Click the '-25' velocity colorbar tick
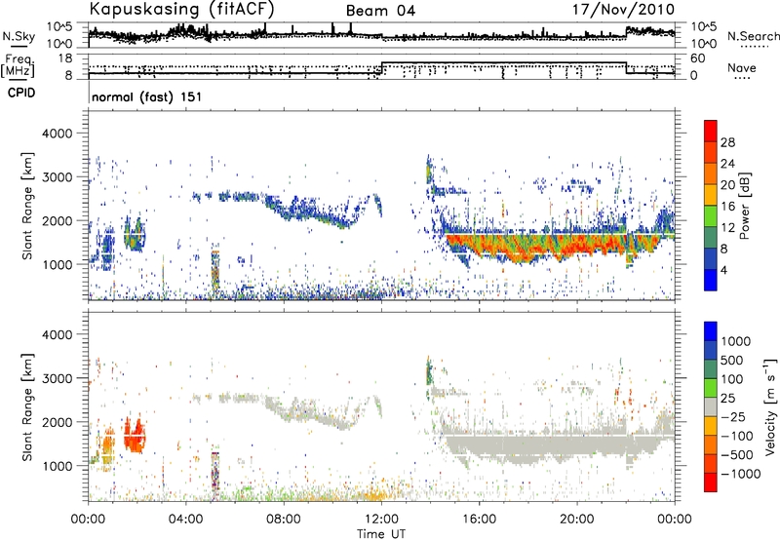The height and width of the screenshot is (540, 780). [734, 416]
